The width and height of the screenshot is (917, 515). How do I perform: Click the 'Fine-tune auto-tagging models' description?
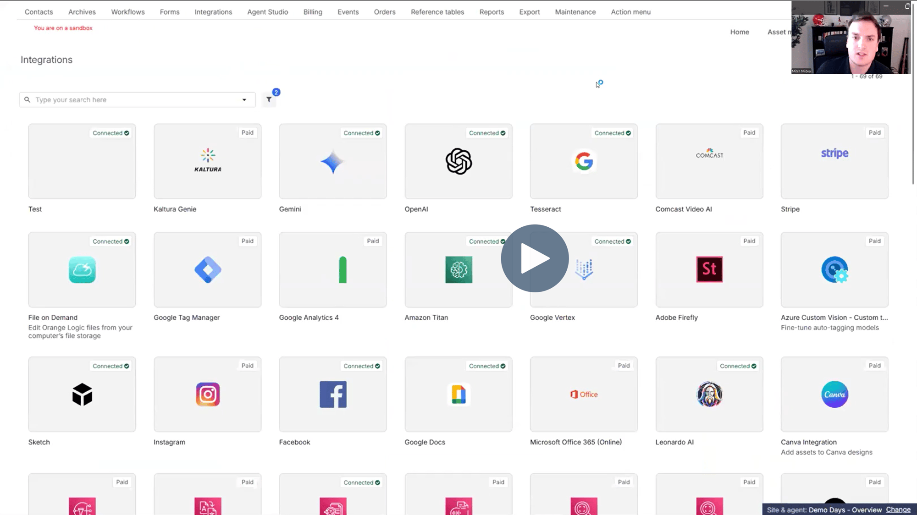click(830, 328)
